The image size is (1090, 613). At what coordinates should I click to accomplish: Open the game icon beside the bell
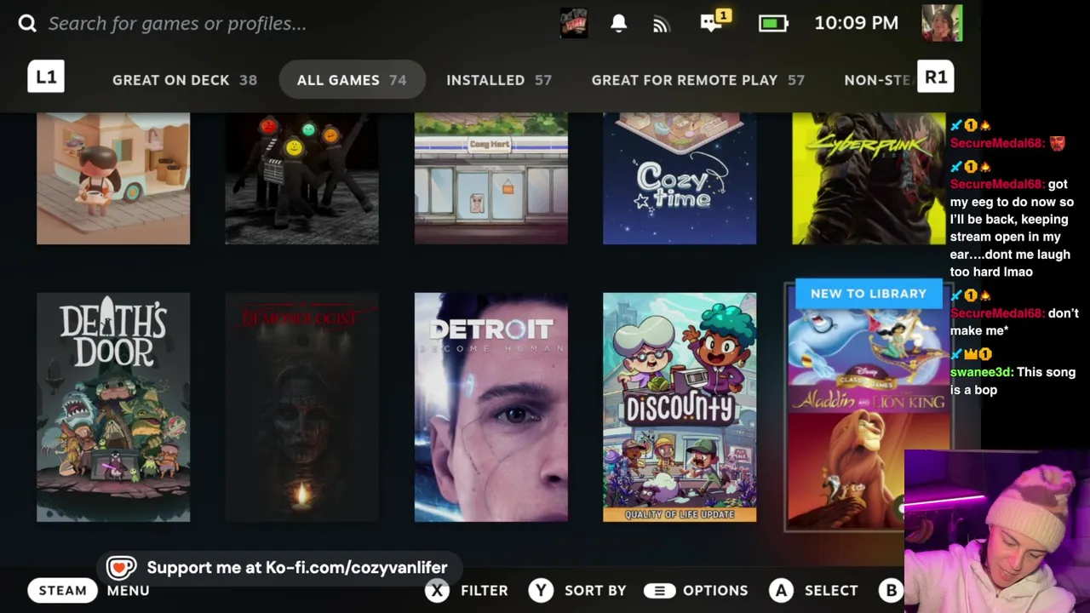574,23
